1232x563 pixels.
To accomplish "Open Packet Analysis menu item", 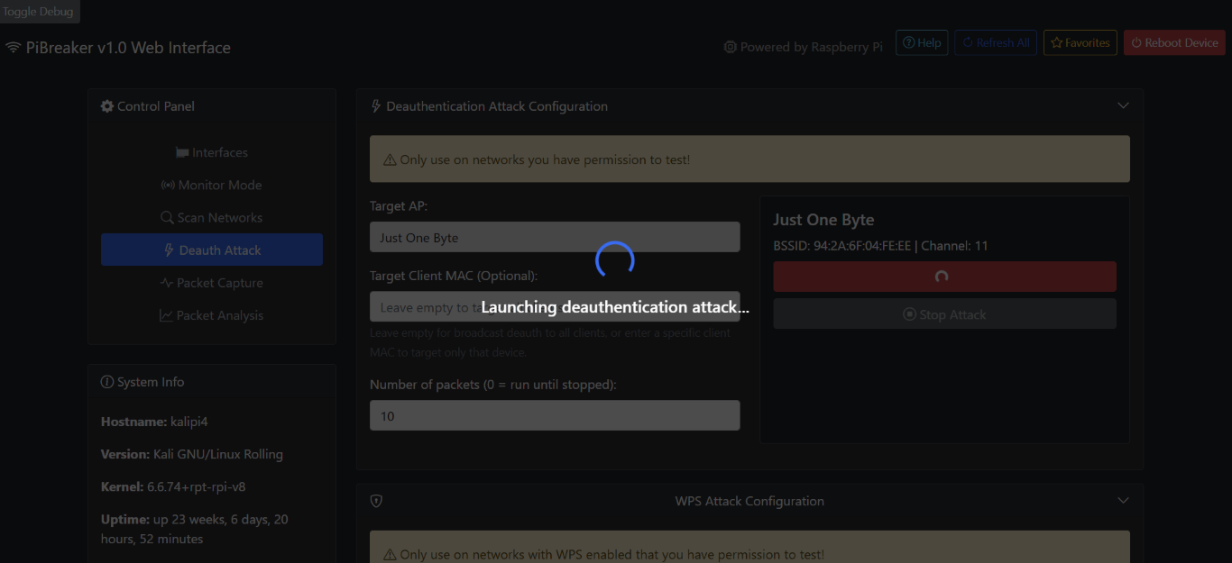I will [212, 315].
